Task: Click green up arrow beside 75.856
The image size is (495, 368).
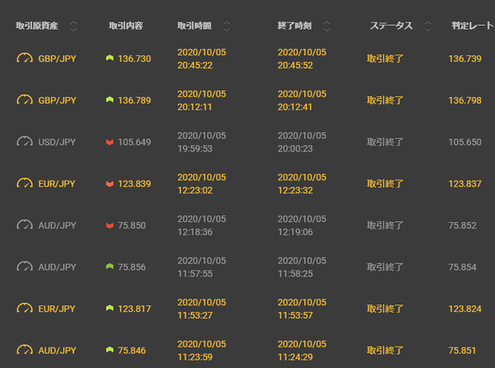Action: (x=110, y=267)
